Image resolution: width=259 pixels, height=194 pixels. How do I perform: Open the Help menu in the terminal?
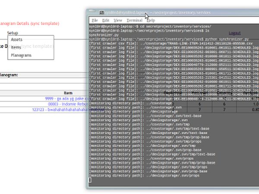coord(151,20)
